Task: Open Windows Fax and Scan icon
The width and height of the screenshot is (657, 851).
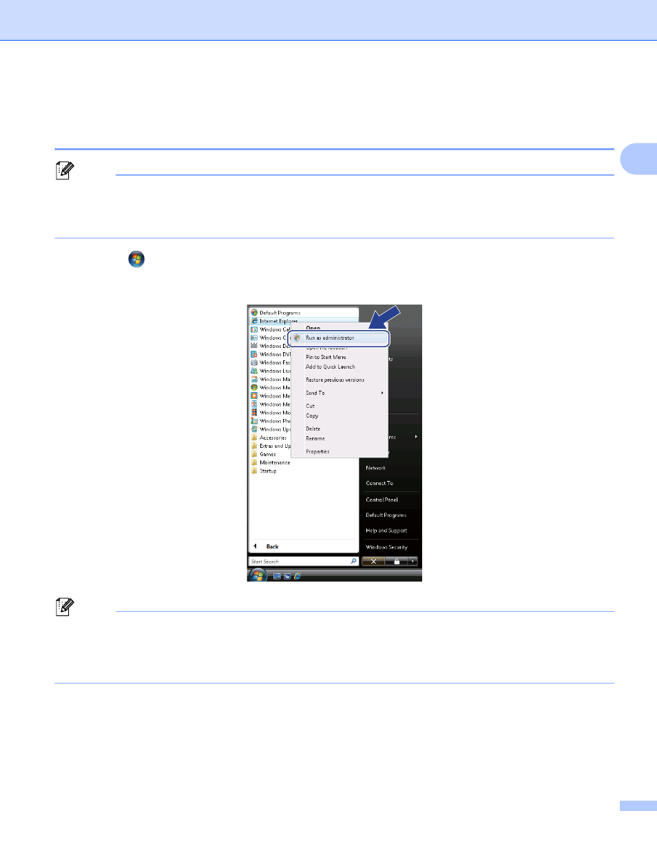Action: [x=254, y=362]
